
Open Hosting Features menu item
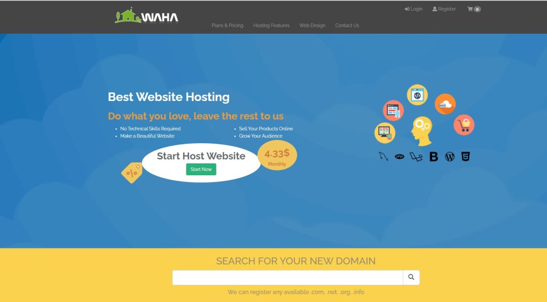(x=271, y=26)
